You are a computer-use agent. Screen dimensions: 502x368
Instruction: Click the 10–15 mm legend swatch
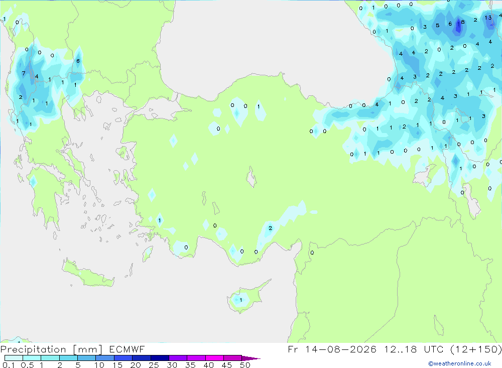coord(105,358)
